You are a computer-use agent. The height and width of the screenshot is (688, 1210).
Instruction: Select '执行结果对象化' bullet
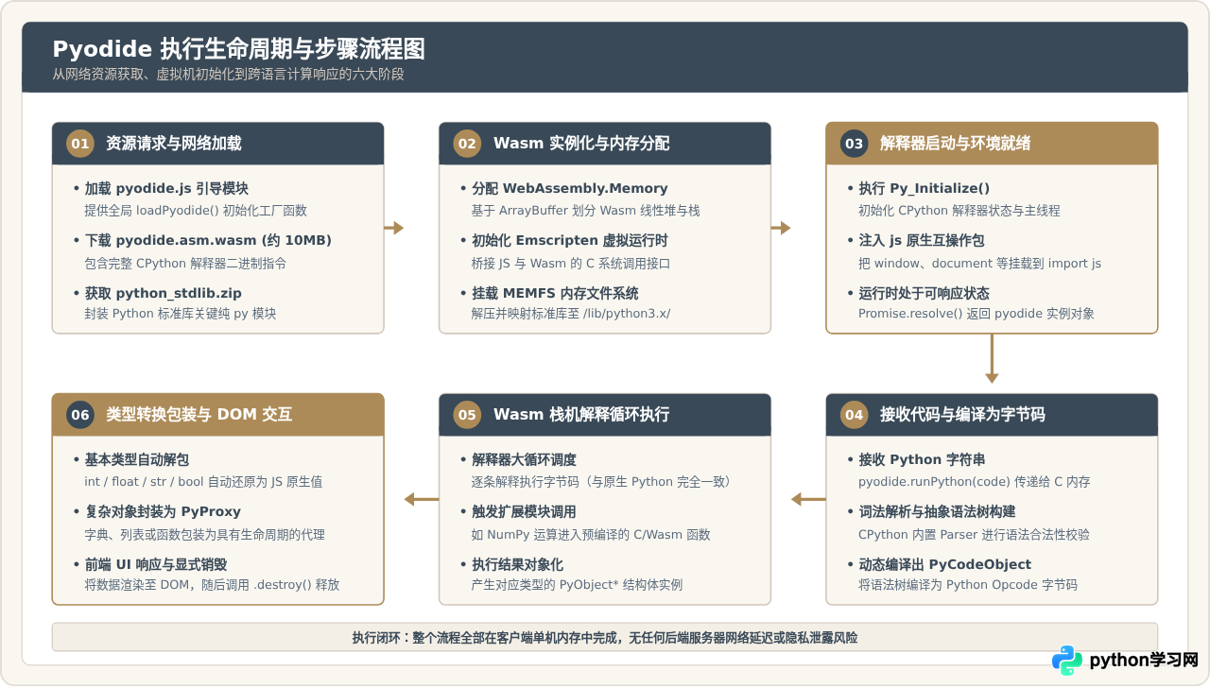[511, 564]
